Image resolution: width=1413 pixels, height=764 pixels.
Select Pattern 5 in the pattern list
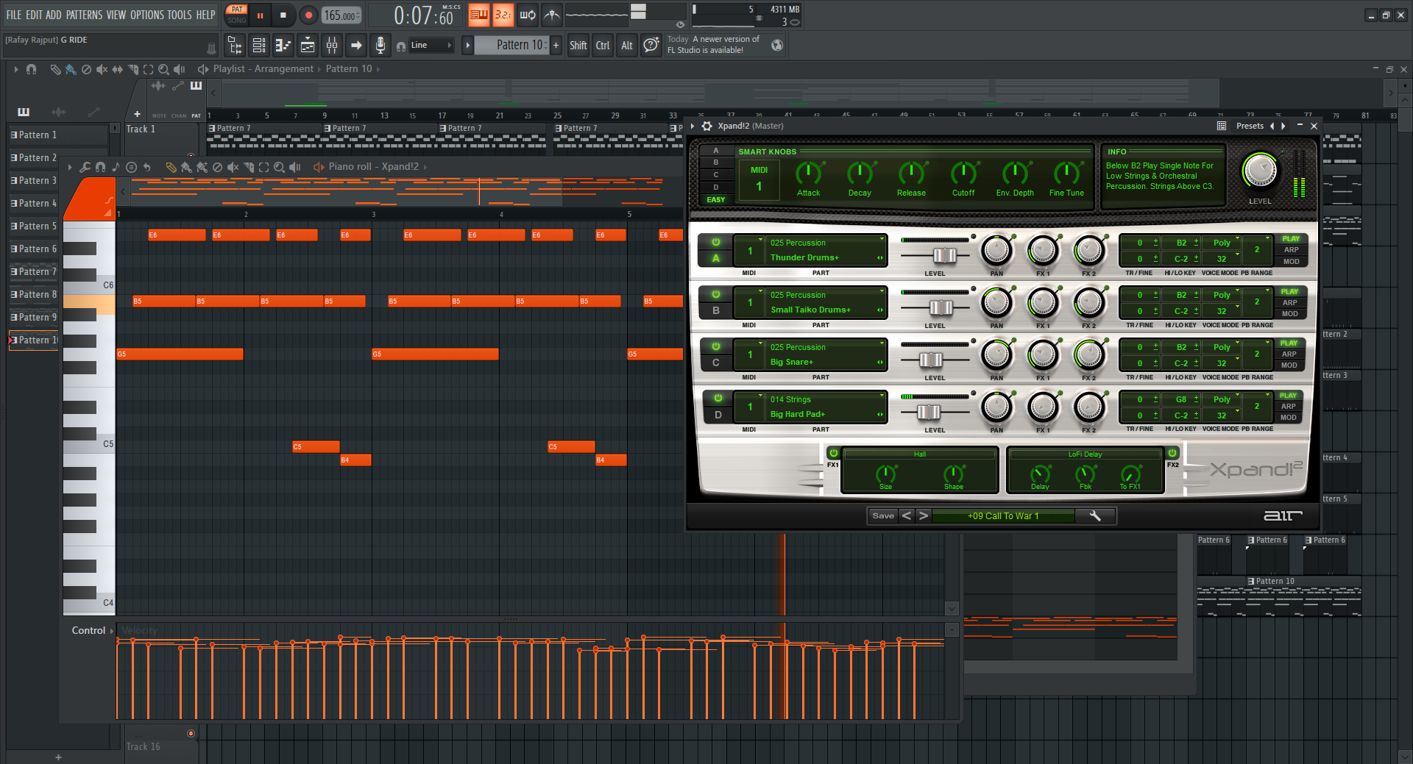[37, 226]
